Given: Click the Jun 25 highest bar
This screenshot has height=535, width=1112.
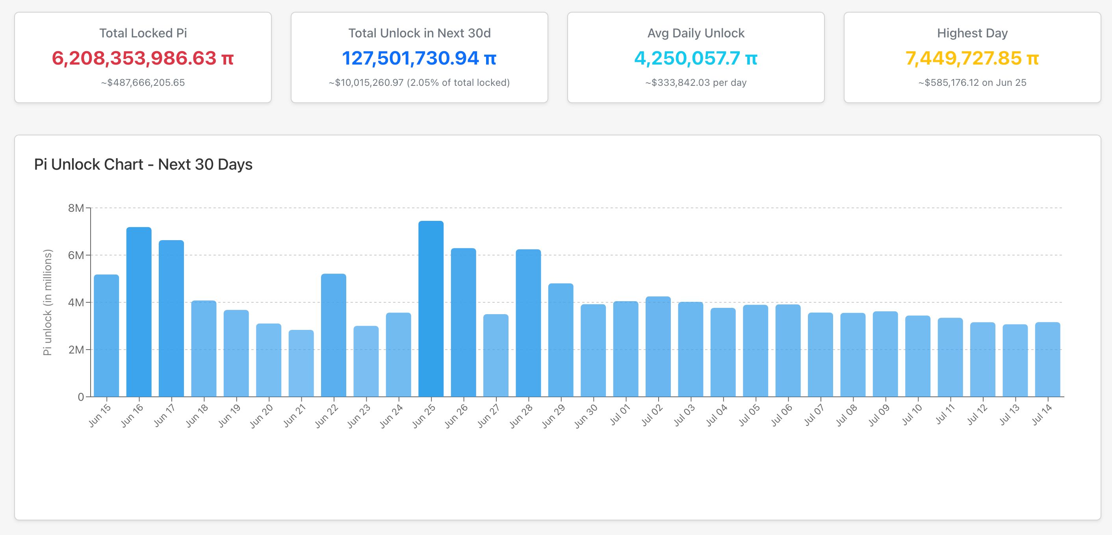Looking at the screenshot, I should pyautogui.click(x=431, y=309).
